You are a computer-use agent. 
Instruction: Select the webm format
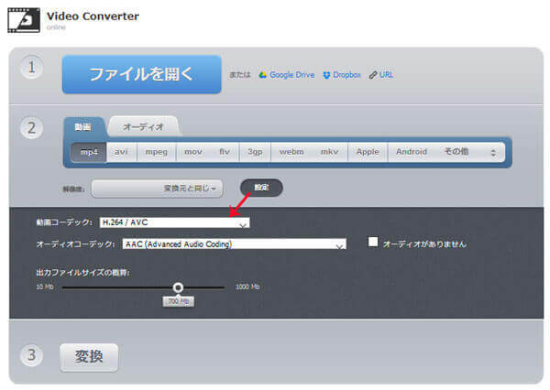(x=291, y=152)
